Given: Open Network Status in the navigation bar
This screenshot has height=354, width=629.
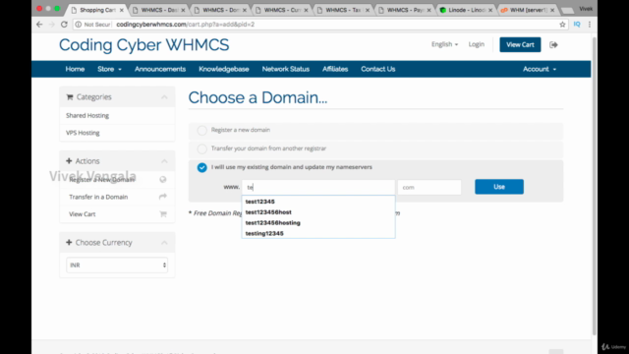Looking at the screenshot, I should pos(286,69).
